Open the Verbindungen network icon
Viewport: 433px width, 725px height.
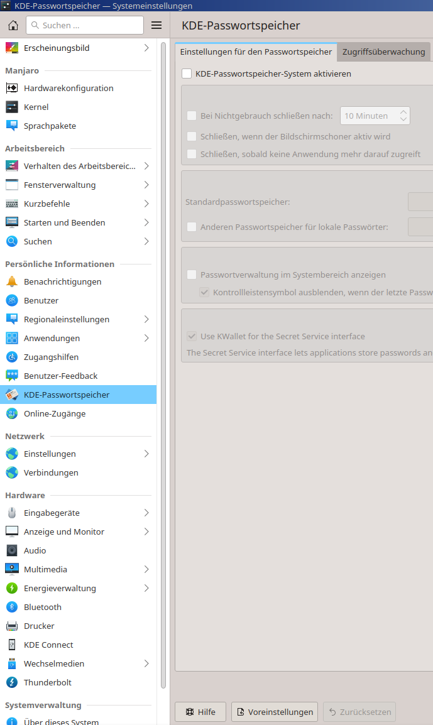[x=12, y=472]
